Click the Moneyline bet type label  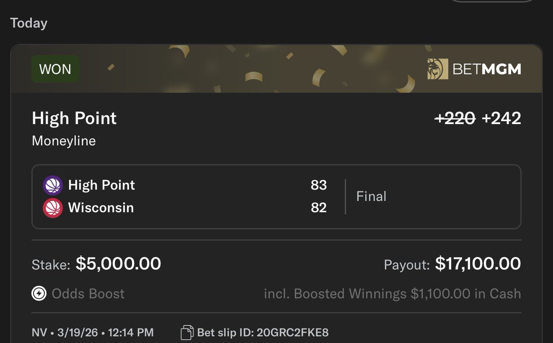point(64,141)
